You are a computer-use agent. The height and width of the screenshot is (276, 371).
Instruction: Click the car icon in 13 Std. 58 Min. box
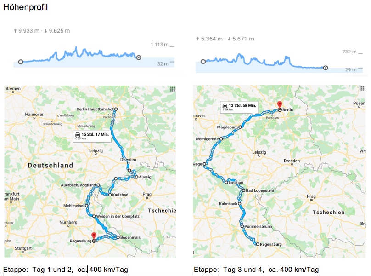click(x=225, y=106)
